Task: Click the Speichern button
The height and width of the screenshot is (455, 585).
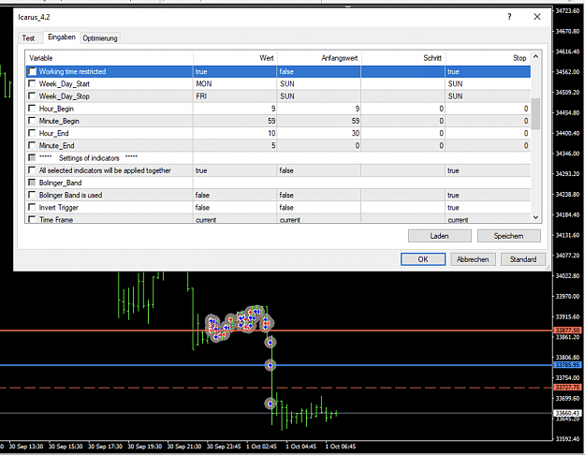Action: click(x=508, y=236)
